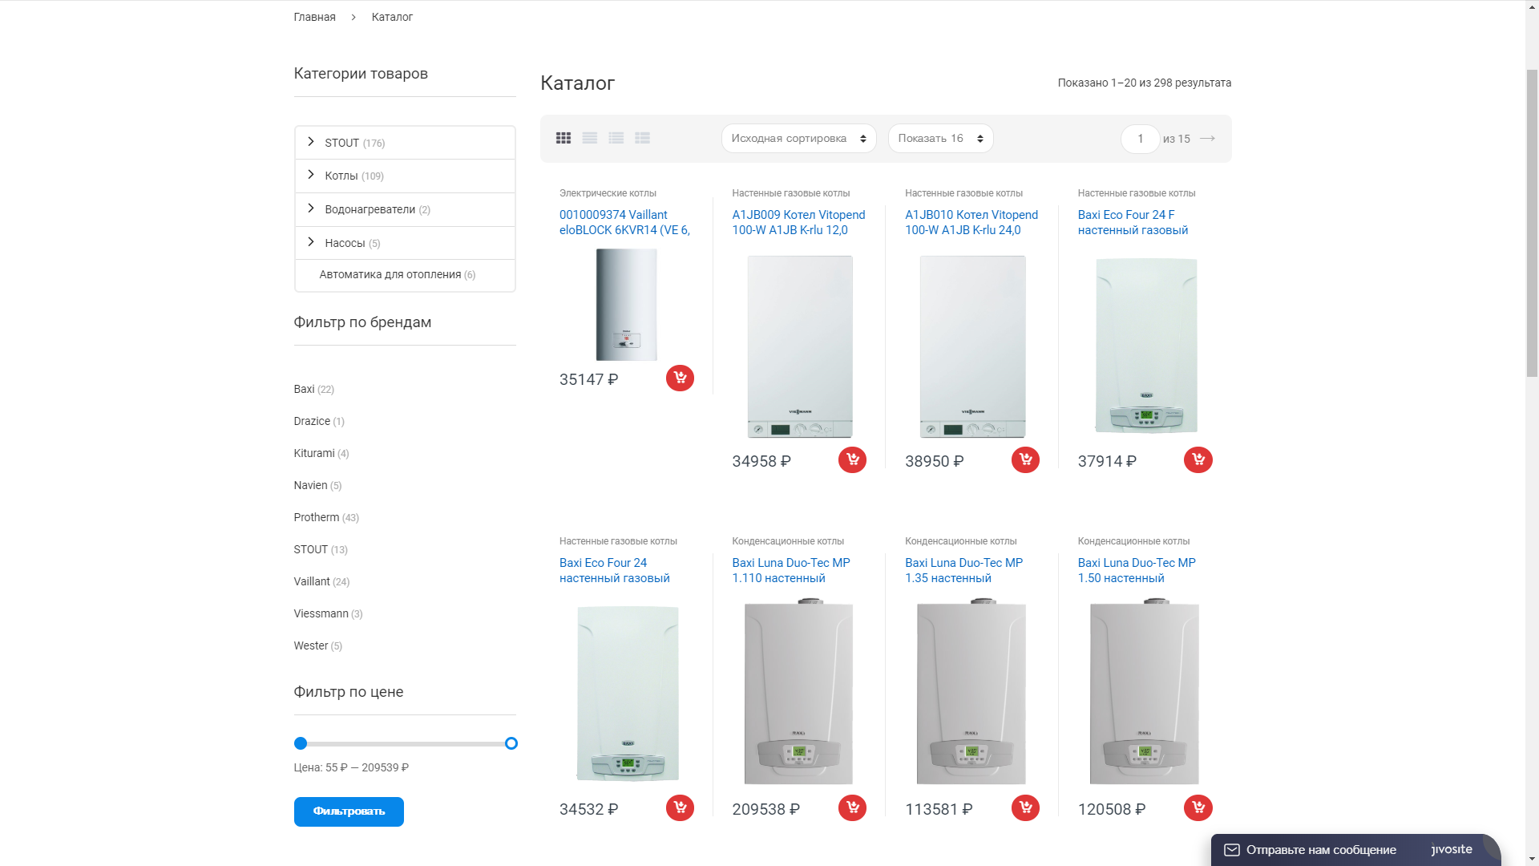This screenshot has width=1539, height=866.
Task: Expand the Котлы category chevron
Action: click(311, 175)
